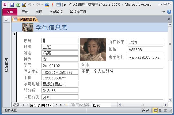The height and width of the screenshot is (115, 174).
Task: Expand the navigation pane with double chevron
Action: click(6, 20)
